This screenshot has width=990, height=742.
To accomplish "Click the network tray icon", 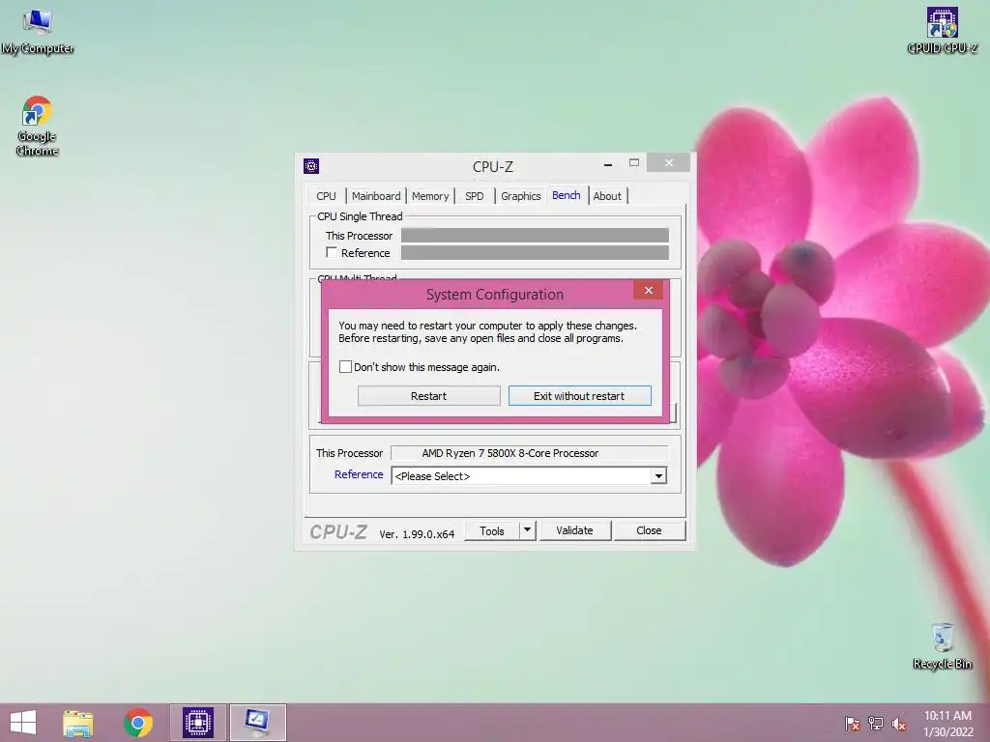I will tap(876, 723).
